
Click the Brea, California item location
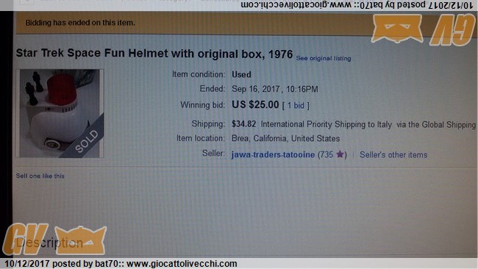point(285,138)
